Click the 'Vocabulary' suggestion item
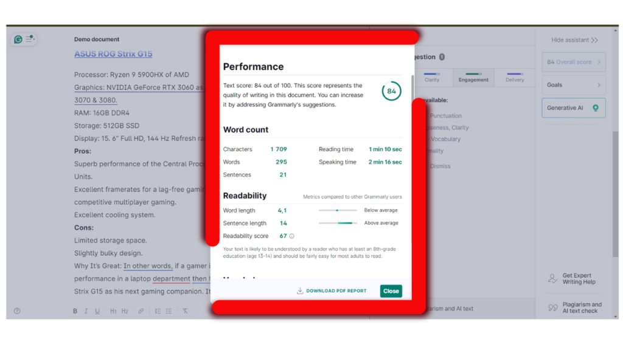 pos(445,139)
